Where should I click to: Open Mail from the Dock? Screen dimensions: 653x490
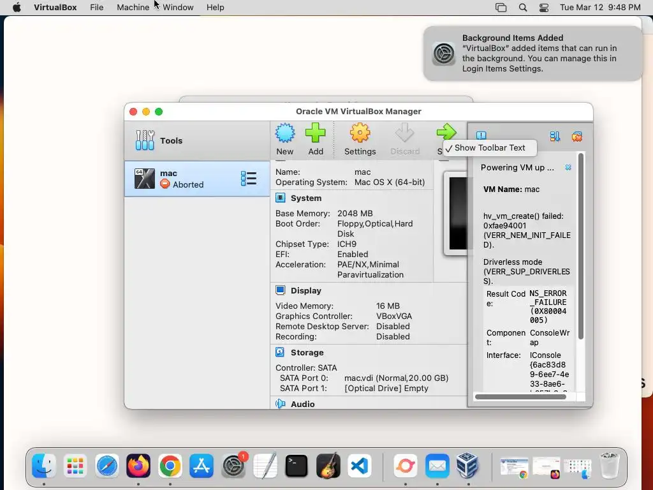coord(437,465)
